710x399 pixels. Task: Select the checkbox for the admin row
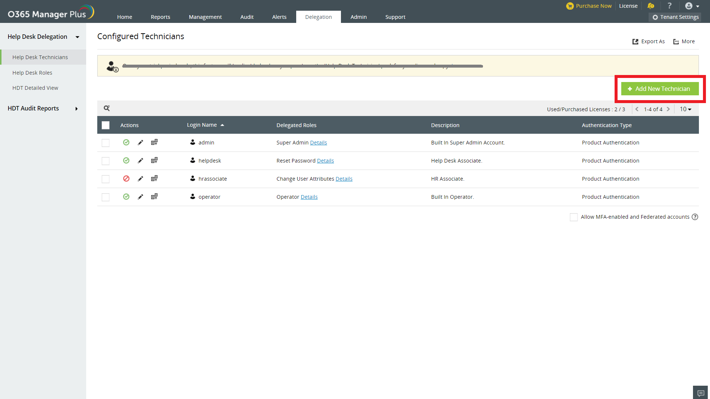pyautogui.click(x=105, y=143)
